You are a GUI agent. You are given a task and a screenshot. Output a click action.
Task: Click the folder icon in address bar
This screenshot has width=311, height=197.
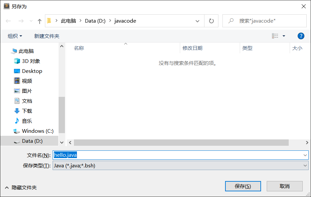click(x=49, y=21)
